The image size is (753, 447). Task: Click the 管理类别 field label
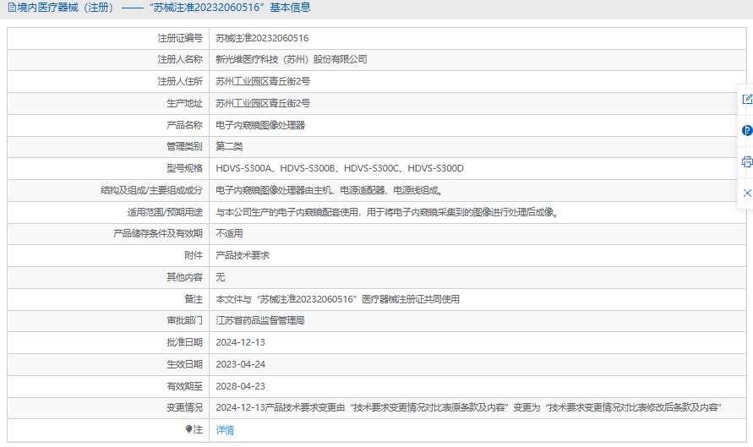pos(184,146)
